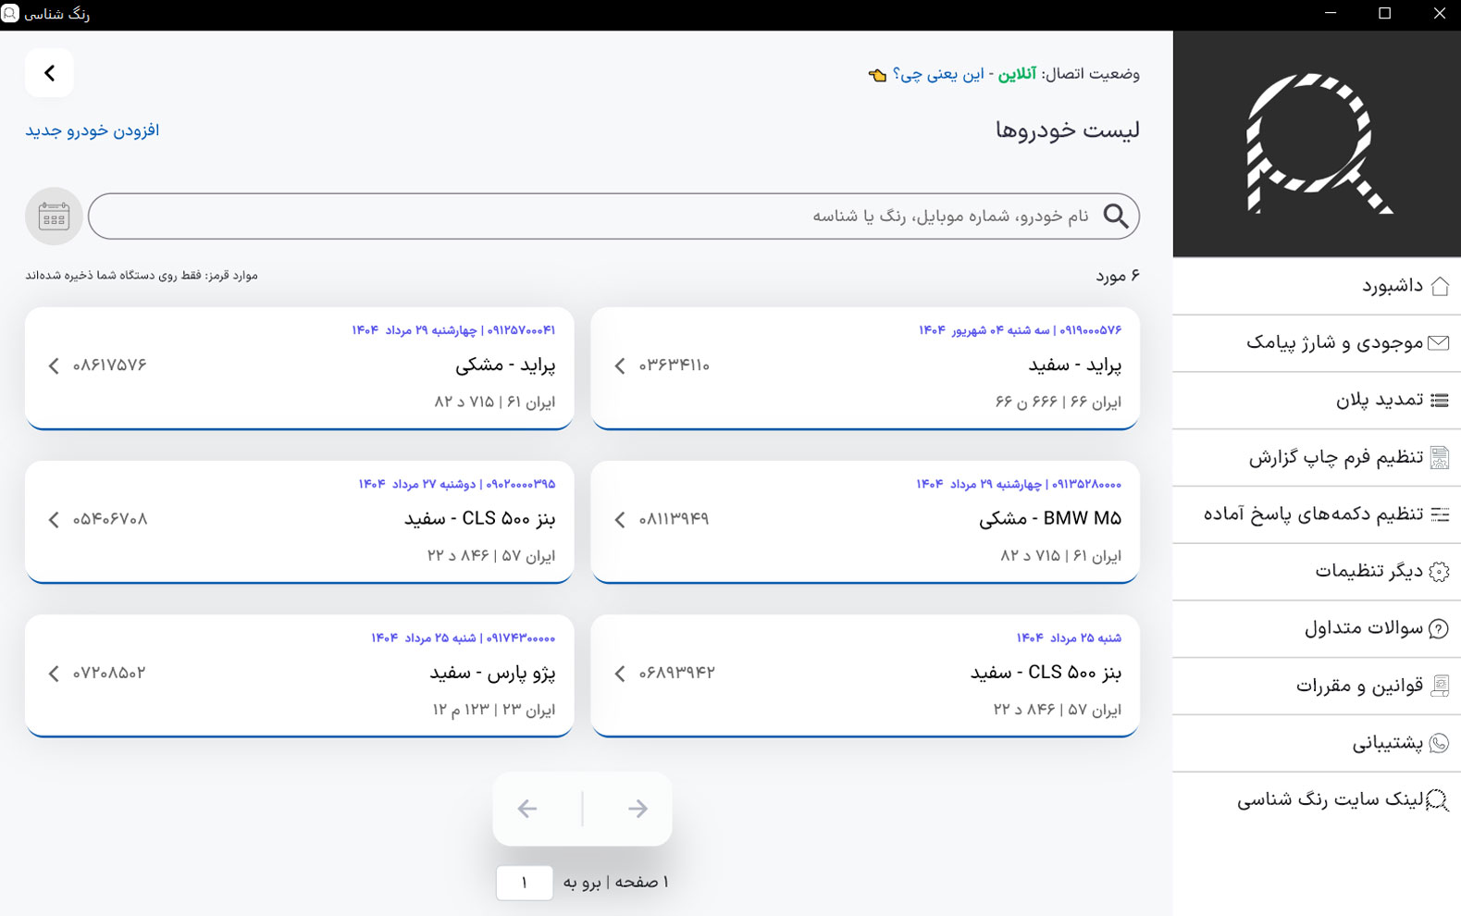Close the رنگ شناسی window
Viewport: 1461px width, 916px height.
coord(1439,14)
